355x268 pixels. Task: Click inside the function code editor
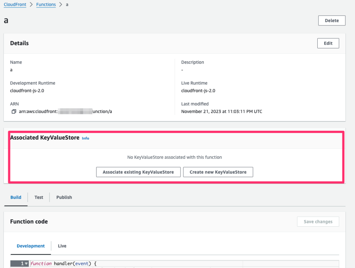148,263
